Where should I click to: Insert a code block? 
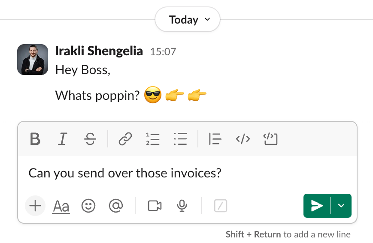pyautogui.click(x=270, y=139)
